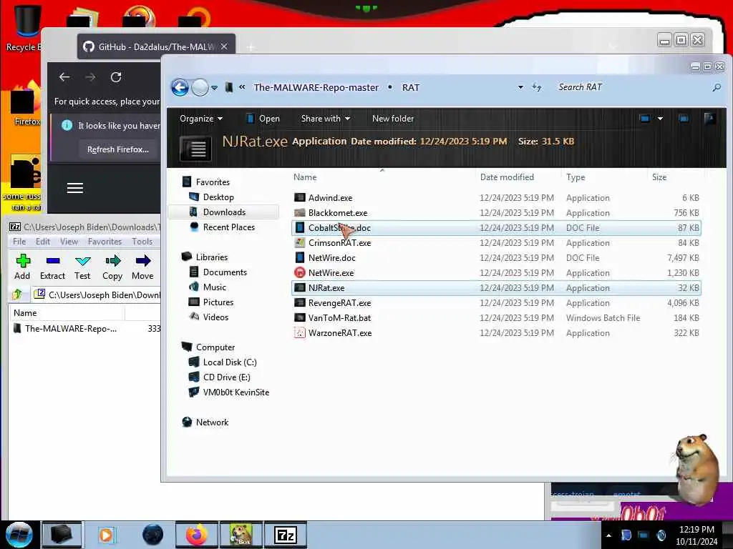Screen dimensions: 733x549
Task: Select NetWire.exe red icon
Action: pos(300,272)
